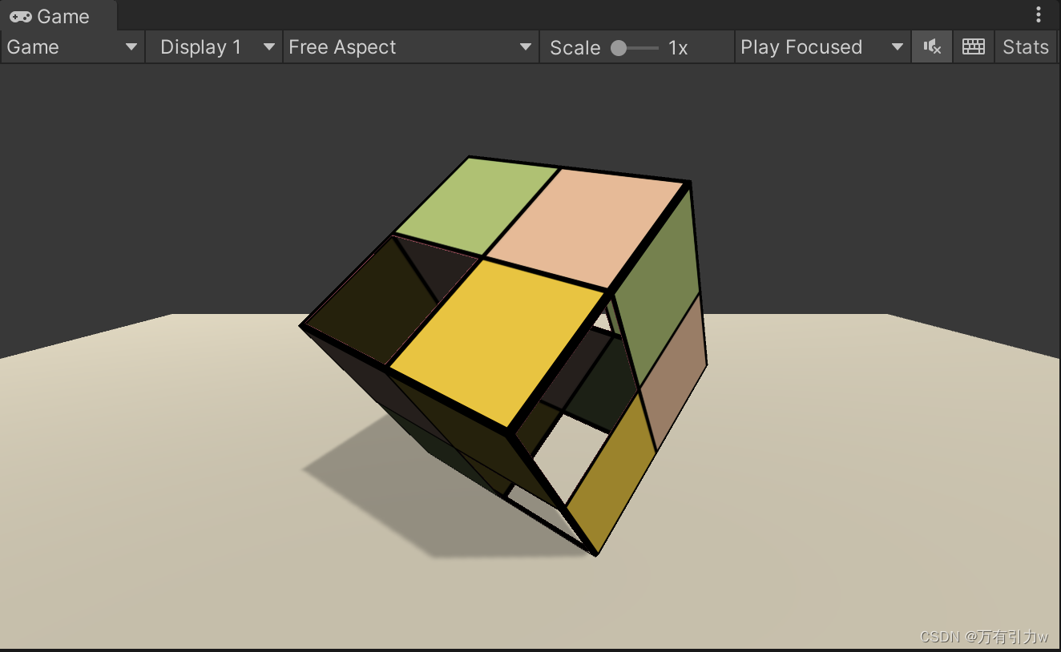Click the bright yellow cube face
Screen dimensions: 1061x652
[497, 342]
